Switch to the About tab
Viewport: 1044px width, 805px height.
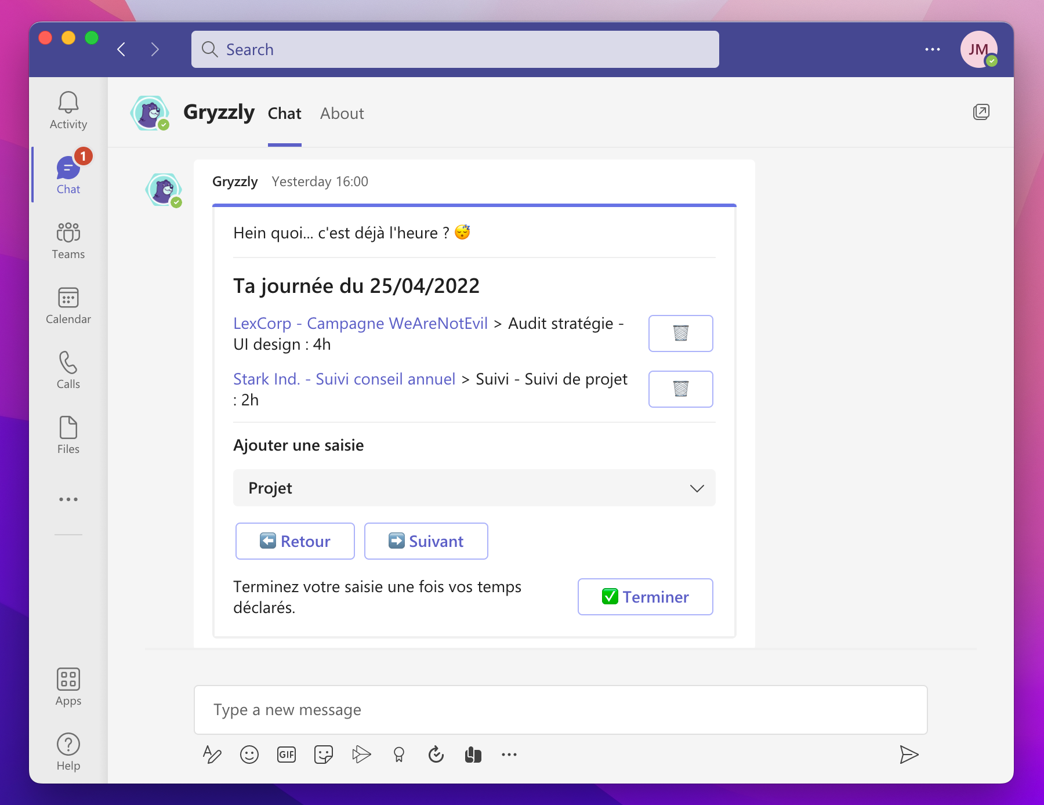click(x=342, y=114)
